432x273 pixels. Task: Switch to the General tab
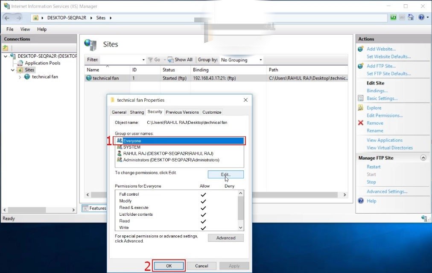tap(119, 112)
